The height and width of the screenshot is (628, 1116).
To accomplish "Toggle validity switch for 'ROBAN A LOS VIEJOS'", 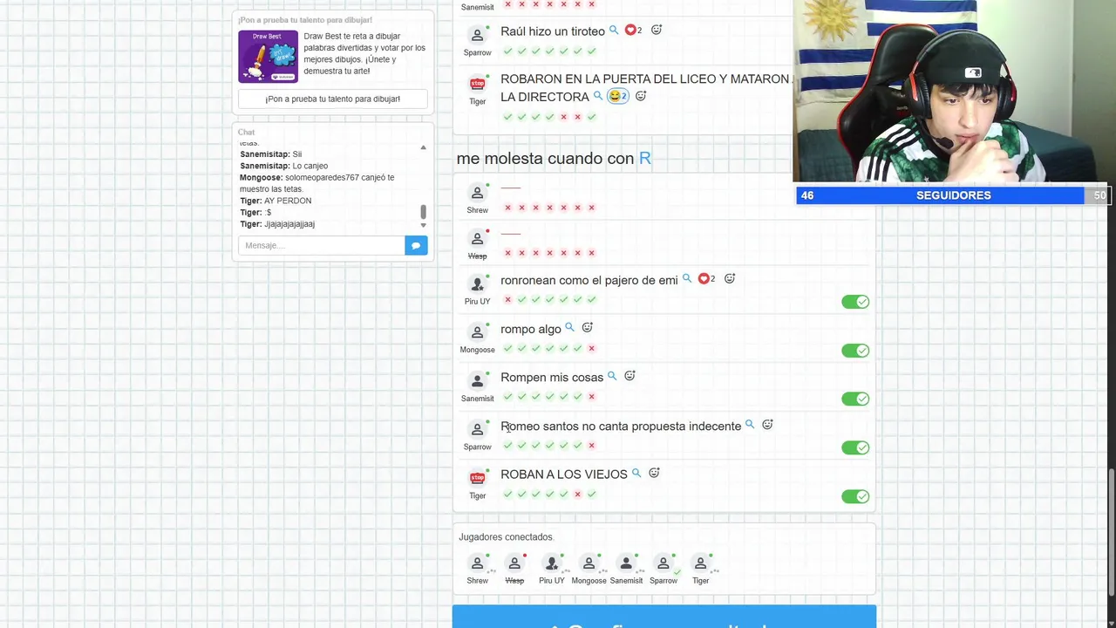I will (855, 496).
